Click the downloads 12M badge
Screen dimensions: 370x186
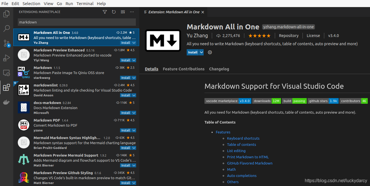pos(266,101)
